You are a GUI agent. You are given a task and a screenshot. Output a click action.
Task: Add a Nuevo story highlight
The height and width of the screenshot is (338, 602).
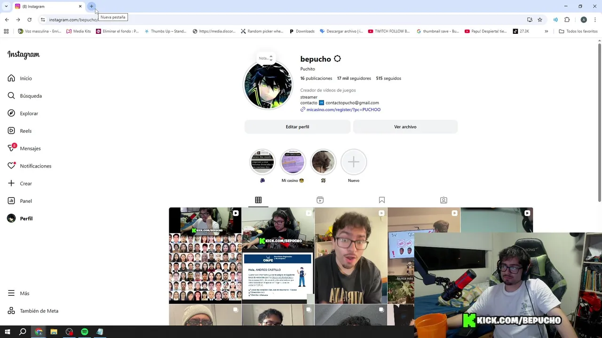tap(354, 162)
